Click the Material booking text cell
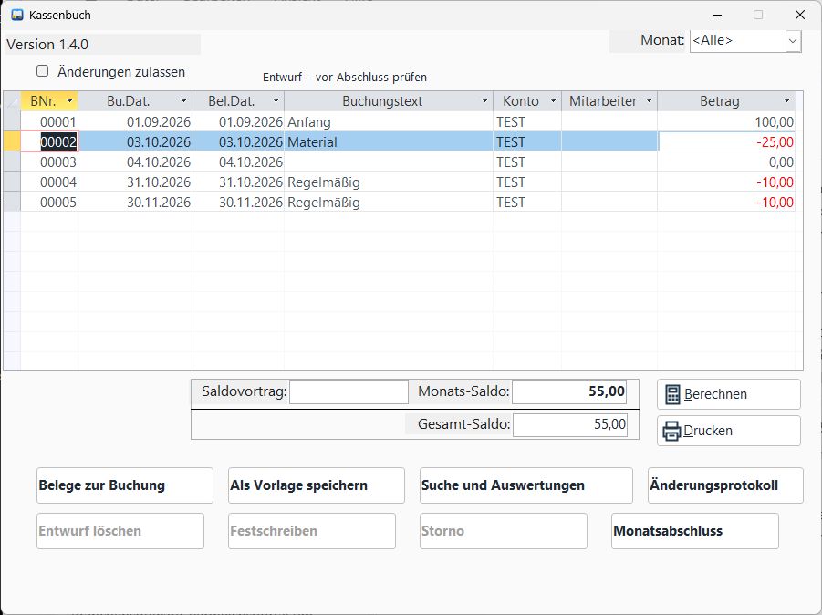This screenshot has height=615, width=822. pos(389,142)
